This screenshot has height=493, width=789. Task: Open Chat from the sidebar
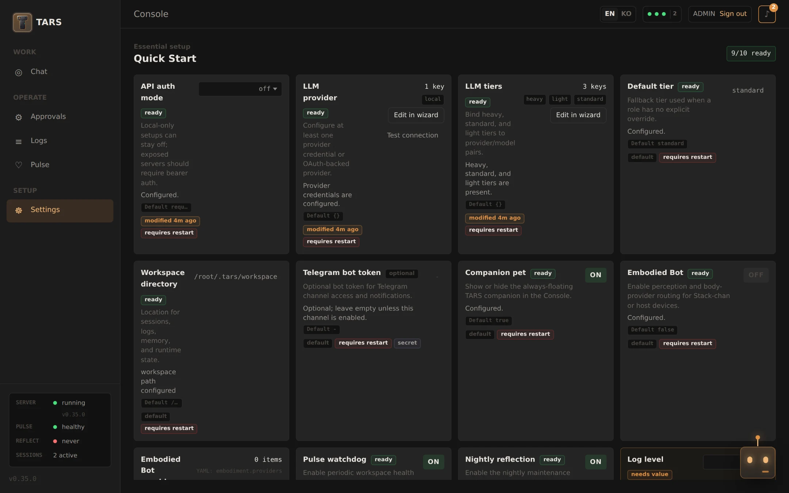[60, 72]
